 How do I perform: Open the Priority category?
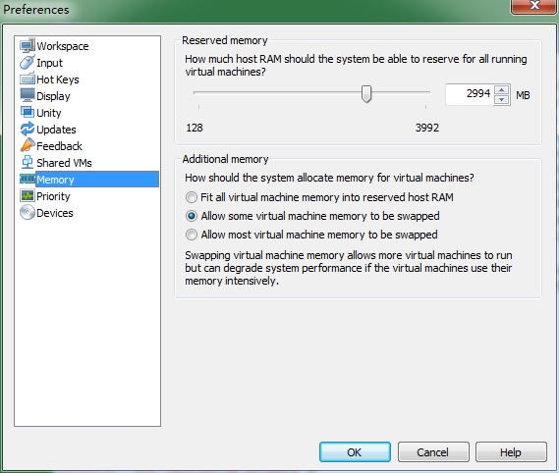click(53, 196)
